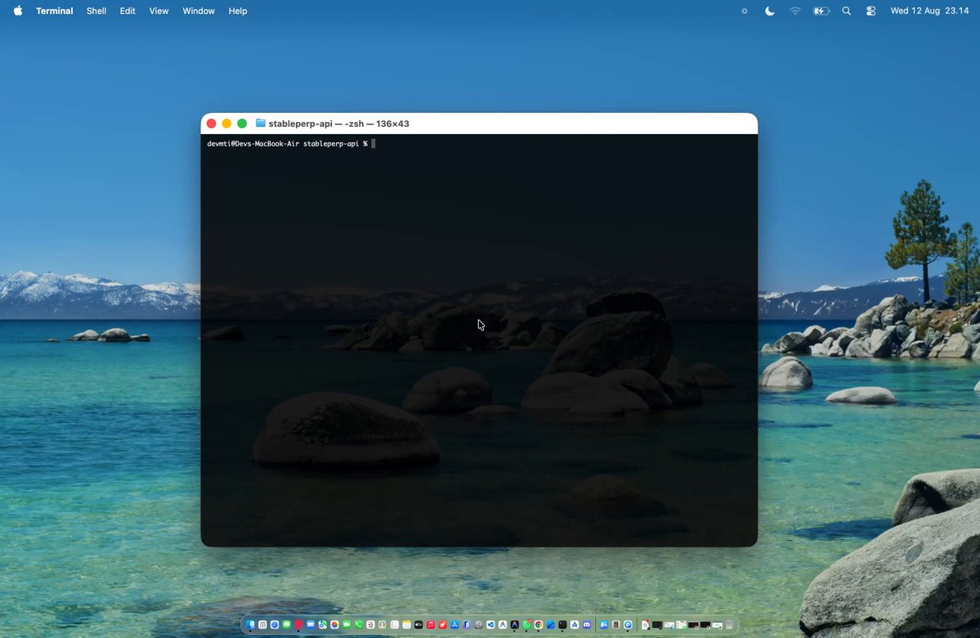The height and width of the screenshot is (638, 980).
Task: Open Control Center from menu bar
Action: point(870,11)
